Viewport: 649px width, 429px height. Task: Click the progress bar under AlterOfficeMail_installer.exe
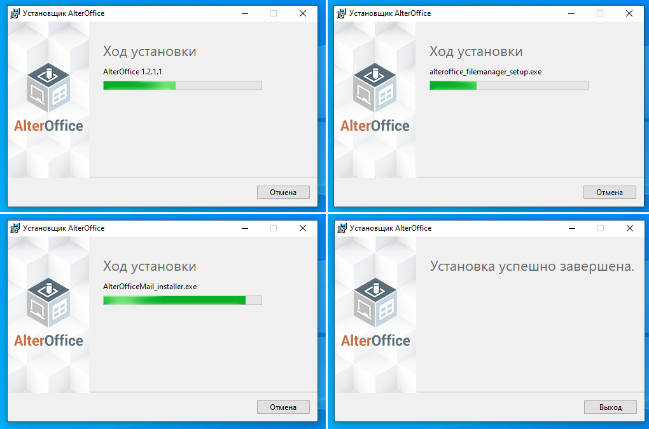pos(183,301)
